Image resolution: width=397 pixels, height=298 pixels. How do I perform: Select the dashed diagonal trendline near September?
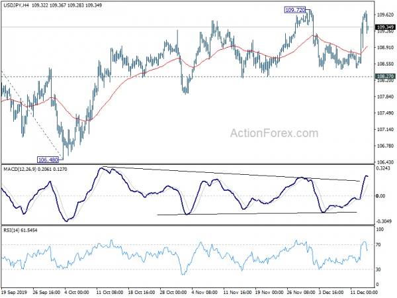(32, 115)
